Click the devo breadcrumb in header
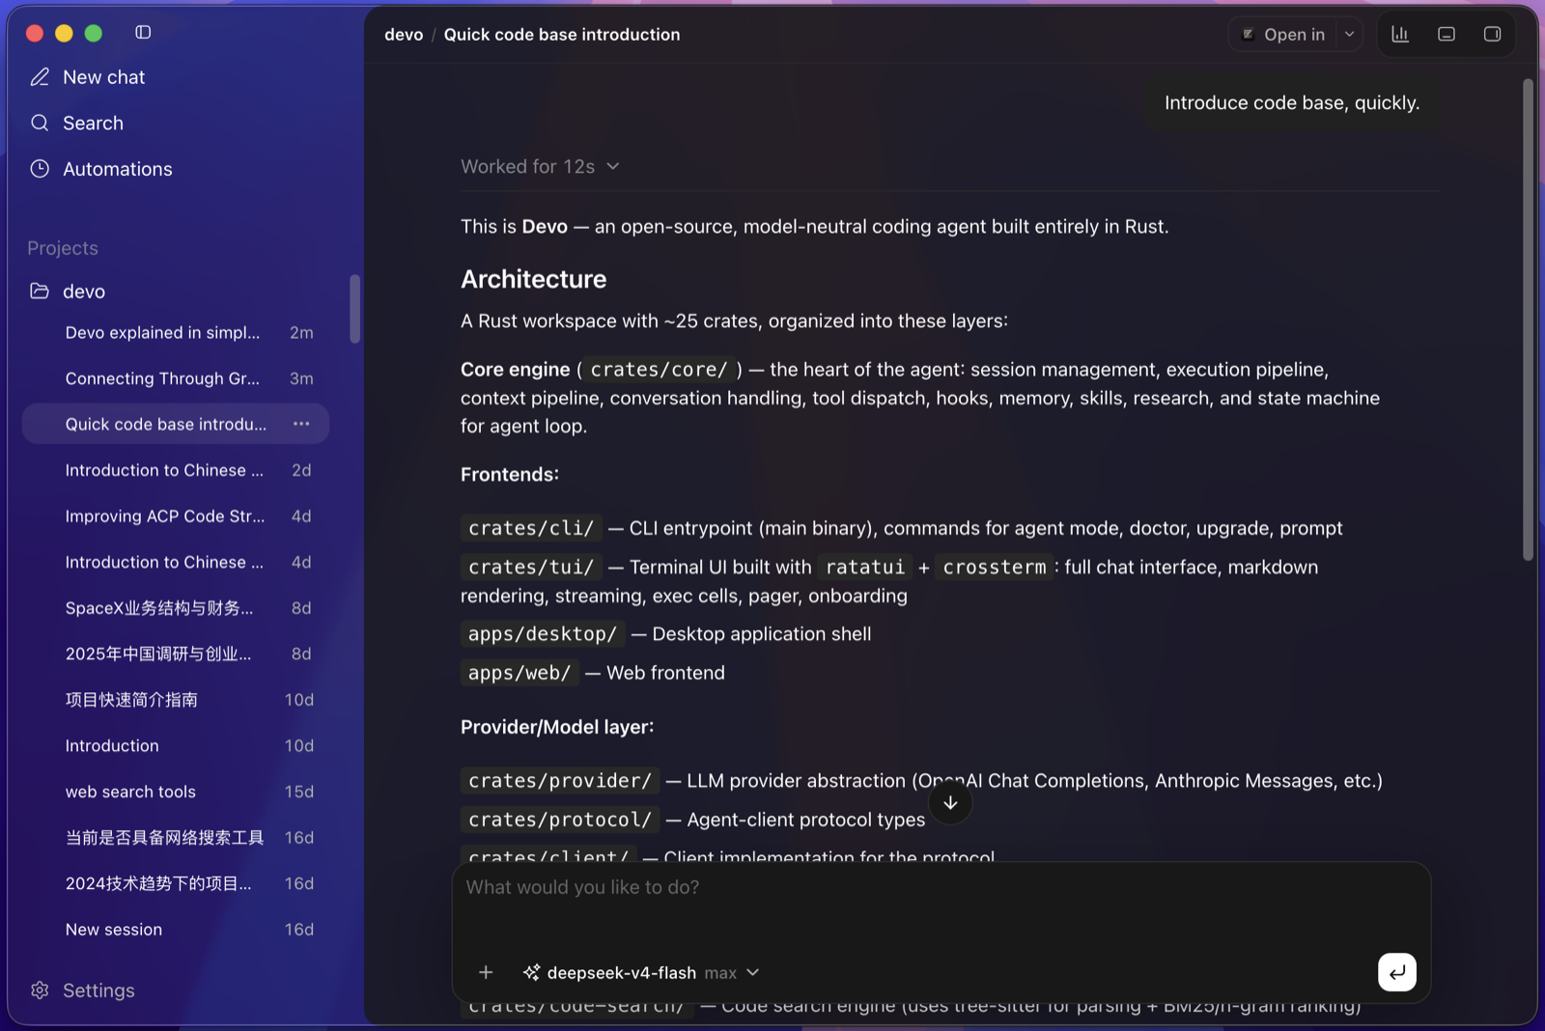Screen dimensions: 1545x1031 [x=404, y=35]
